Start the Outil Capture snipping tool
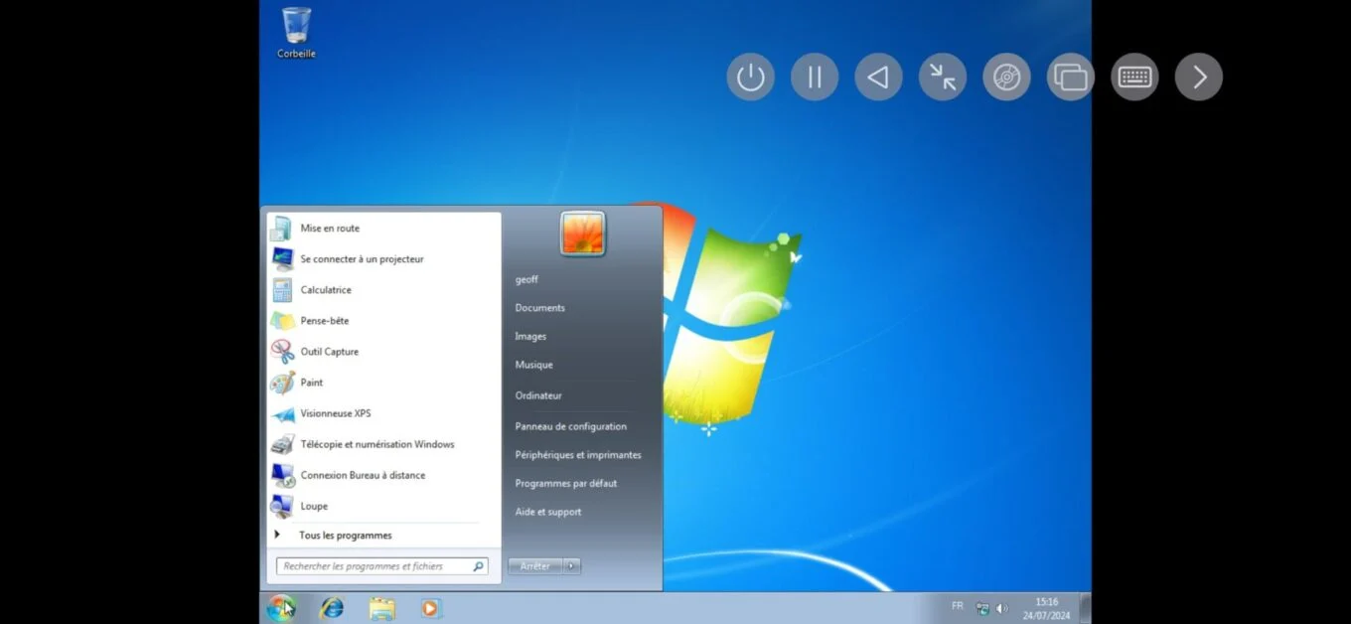This screenshot has width=1351, height=624. pos(384,352)
